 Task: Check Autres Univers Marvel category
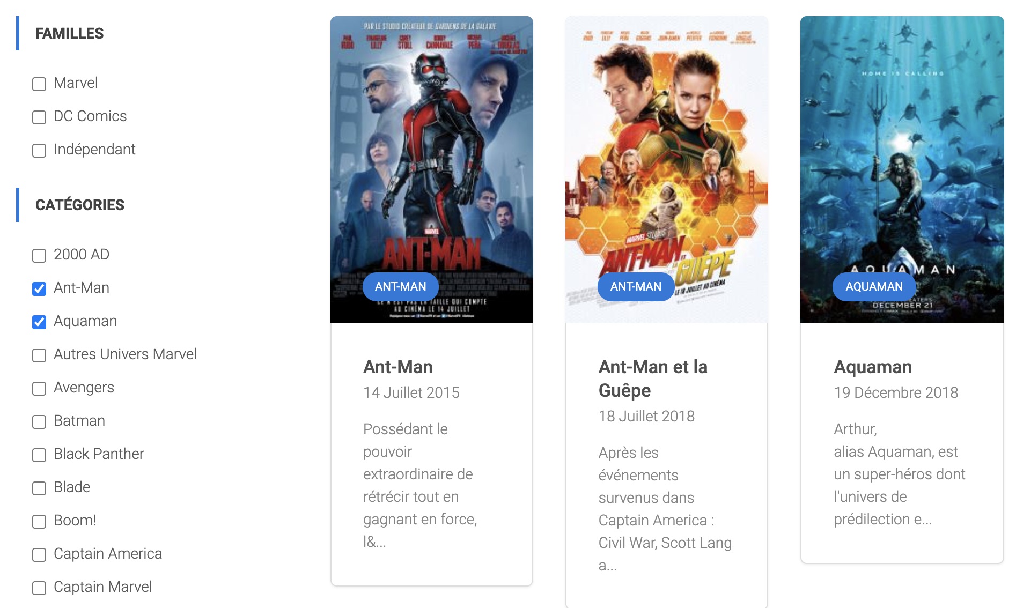[x=39, y=355]
